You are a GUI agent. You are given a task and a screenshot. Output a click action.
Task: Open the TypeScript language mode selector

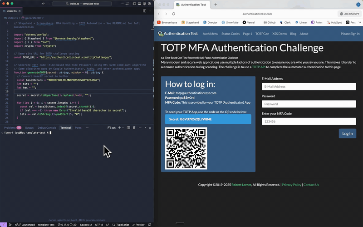pyautogui.click(x=123, y=225)
